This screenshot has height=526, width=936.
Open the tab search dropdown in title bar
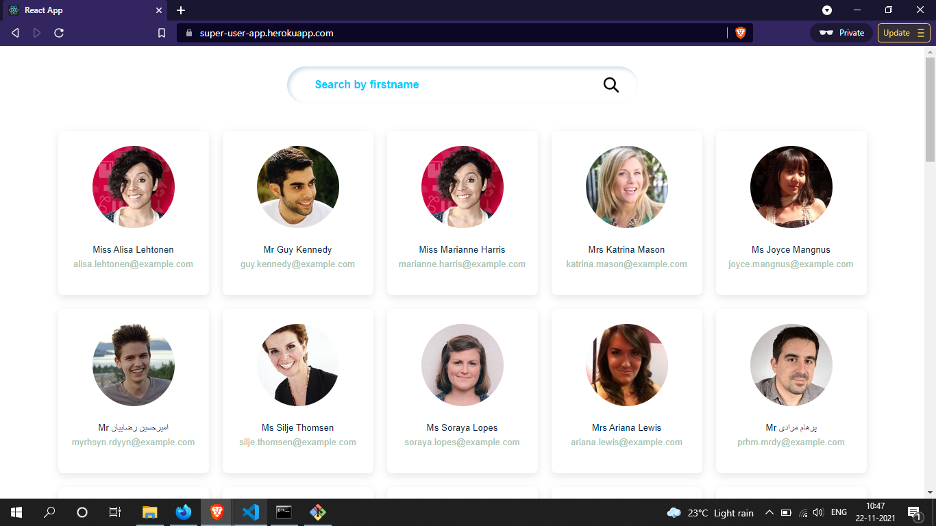[827, 10]
